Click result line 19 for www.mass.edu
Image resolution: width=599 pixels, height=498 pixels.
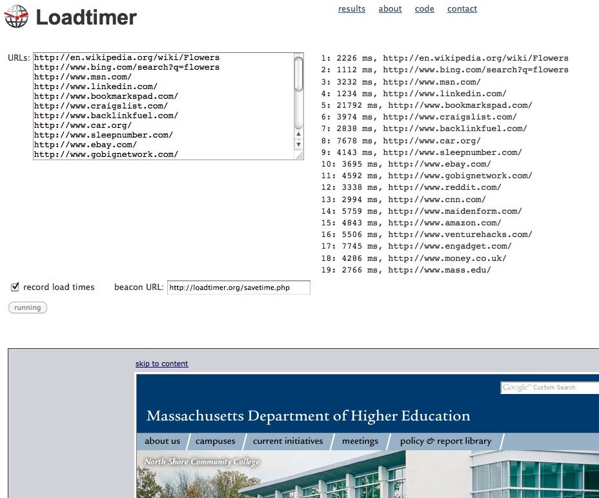[406, 270]
